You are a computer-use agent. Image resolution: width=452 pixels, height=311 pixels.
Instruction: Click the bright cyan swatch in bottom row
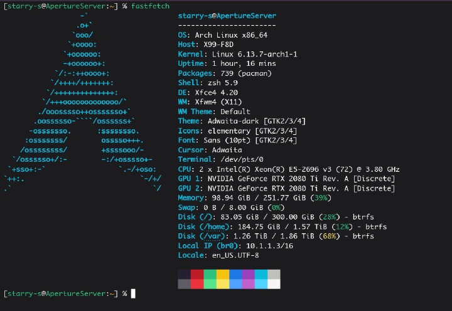pyautogui.click(x=261, y=284)
